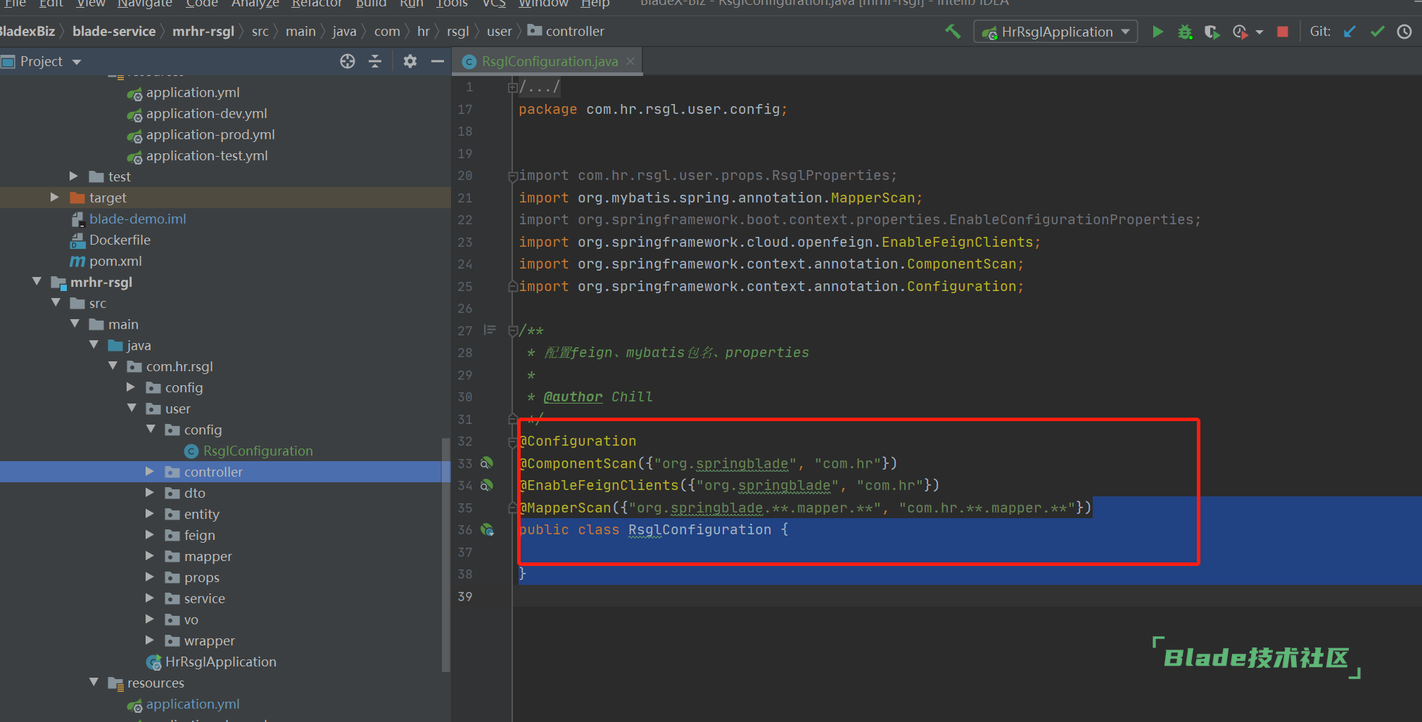Open application-test.yml file
This screenshot has width=1422, height=722.
(206, 155)
